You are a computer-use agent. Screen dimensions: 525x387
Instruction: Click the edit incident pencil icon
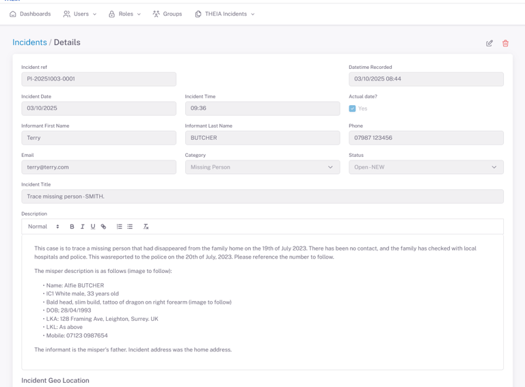489,43
